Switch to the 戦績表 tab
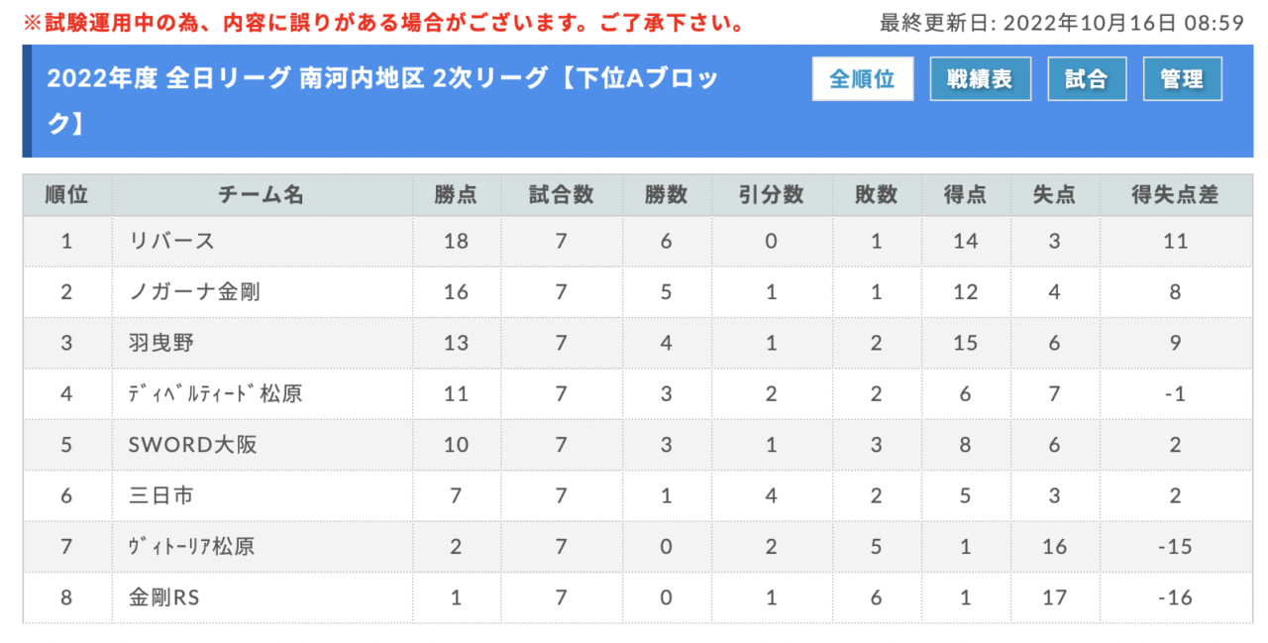Viewport: 1268px width, 643px height. tap(980, 79)
